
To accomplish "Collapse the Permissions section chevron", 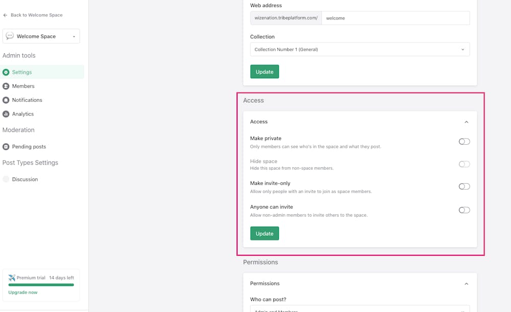I will [x=466, y=284].
